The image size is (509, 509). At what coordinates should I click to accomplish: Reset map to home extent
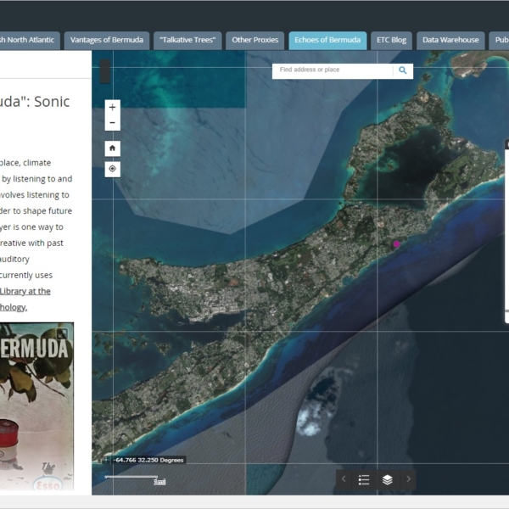click(113, 148)
